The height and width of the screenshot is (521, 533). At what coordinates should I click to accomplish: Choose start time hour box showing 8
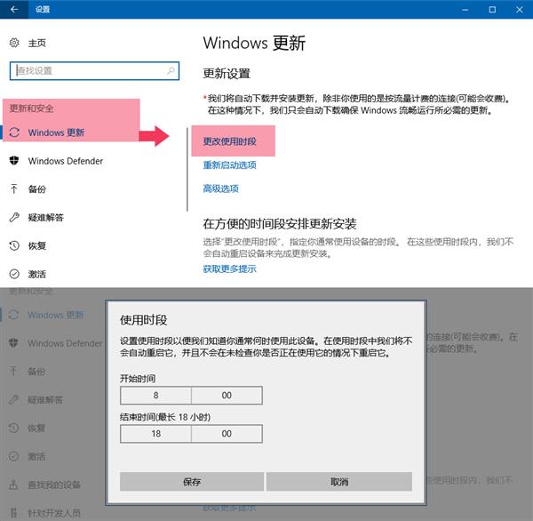tap(155, 395)
